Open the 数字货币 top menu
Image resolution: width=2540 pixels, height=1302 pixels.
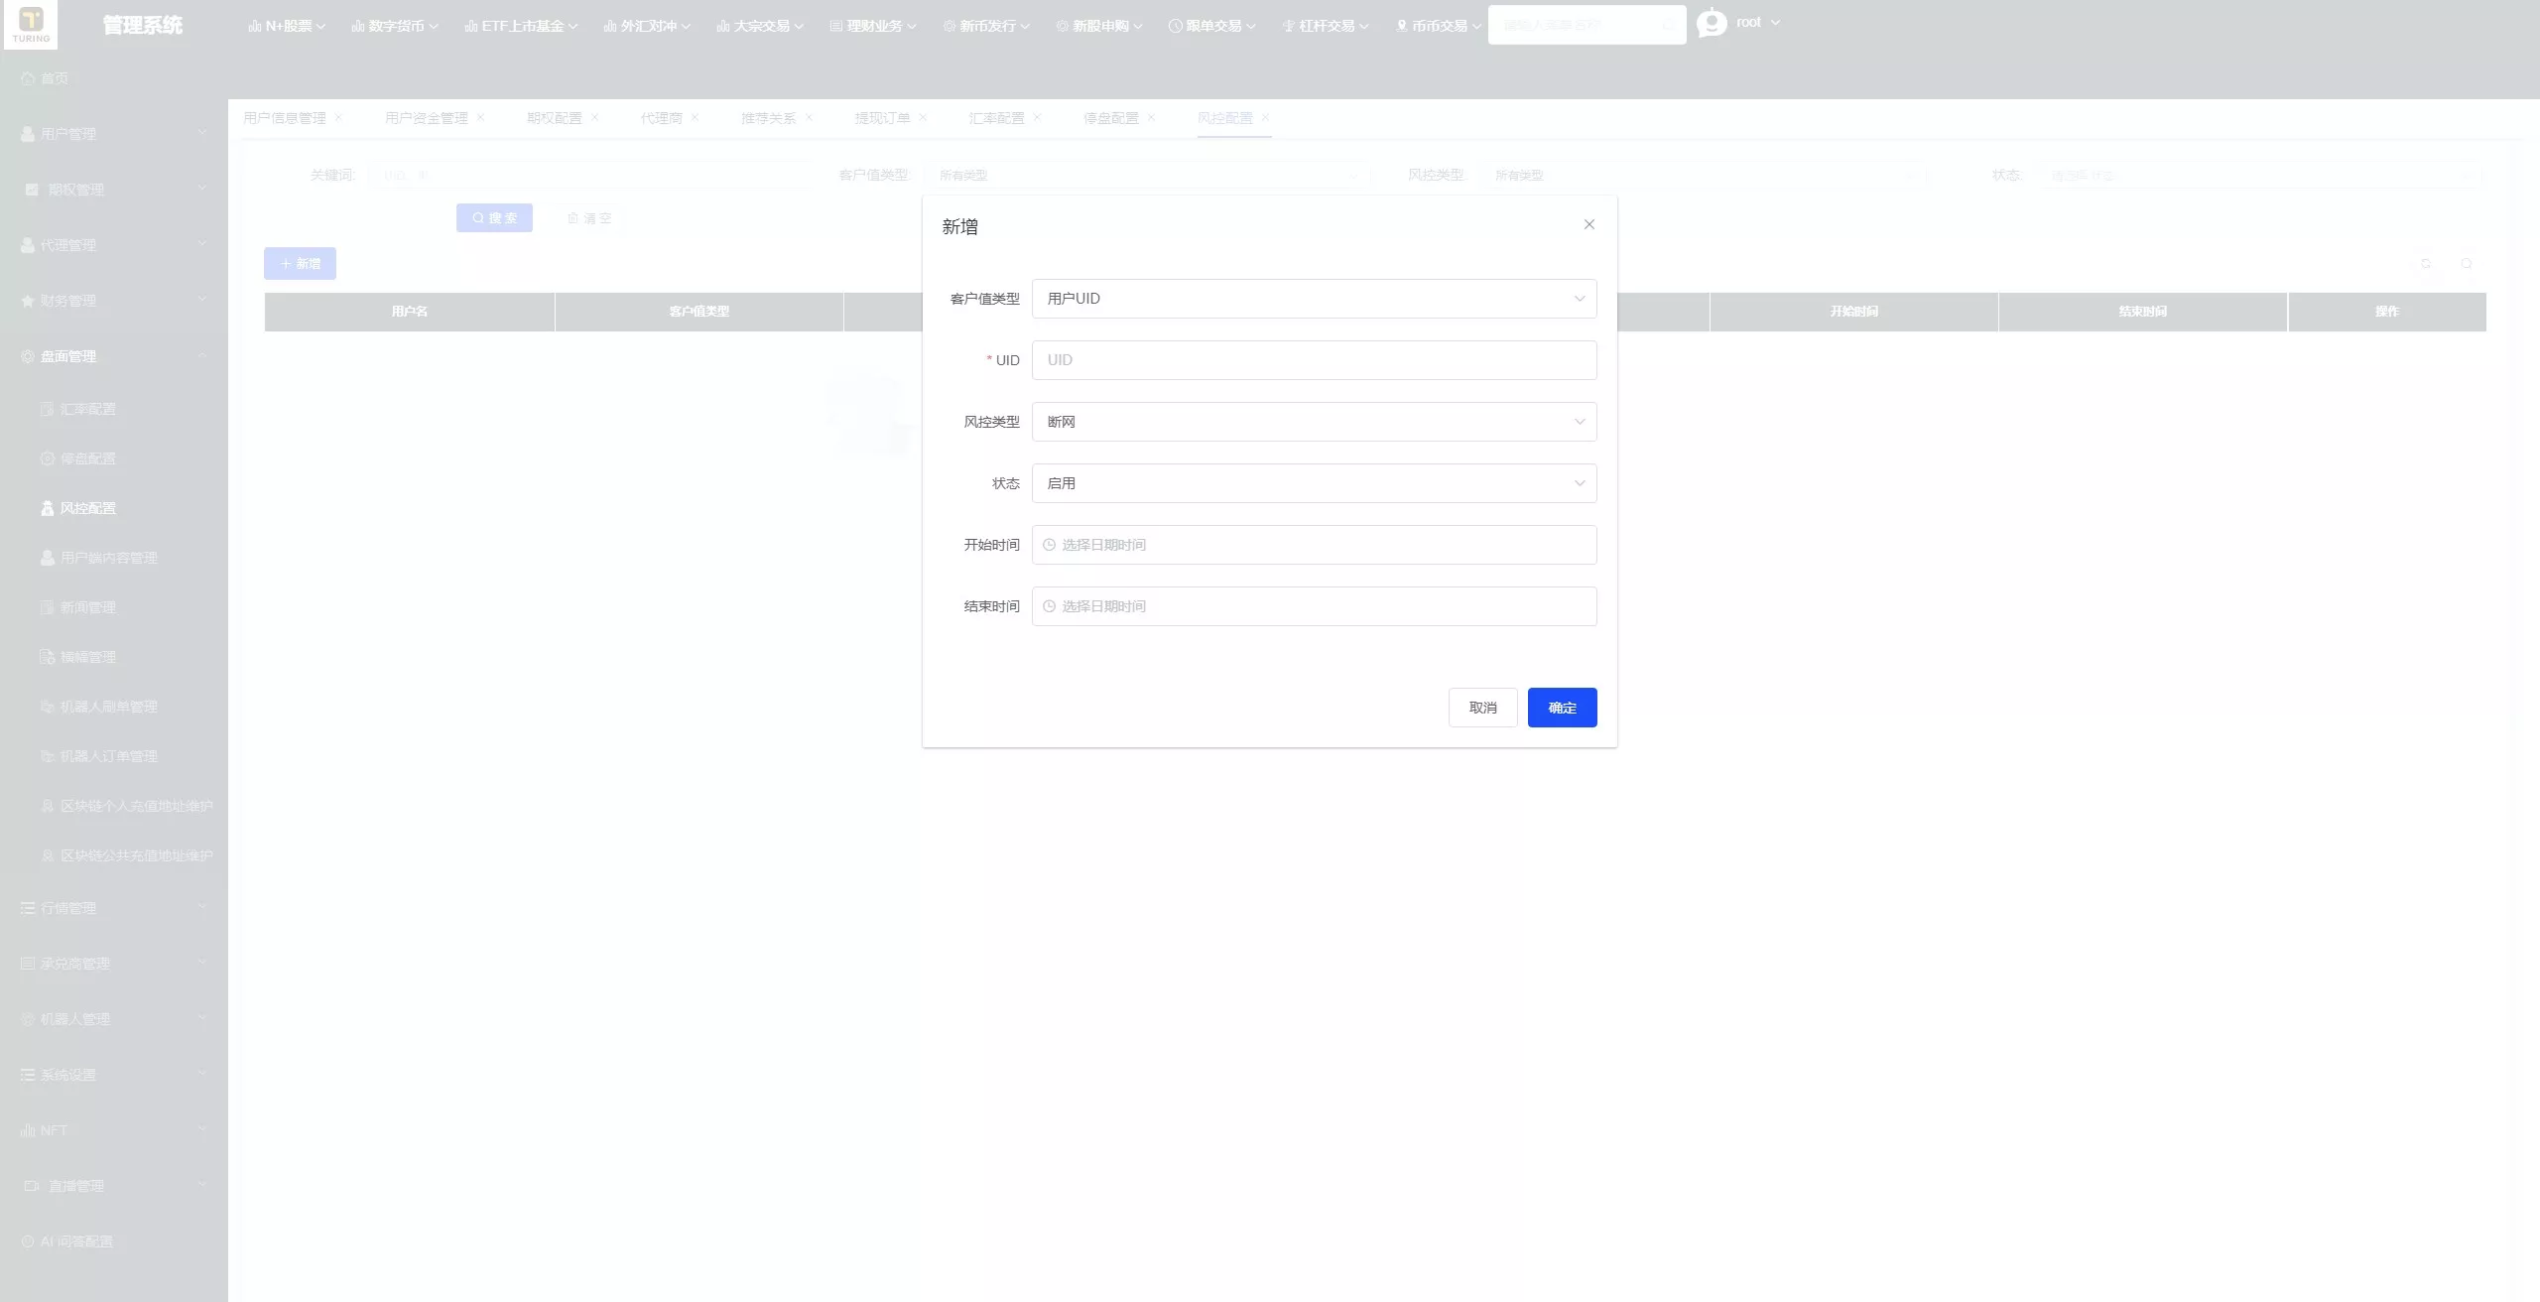(x=395, y=26)
